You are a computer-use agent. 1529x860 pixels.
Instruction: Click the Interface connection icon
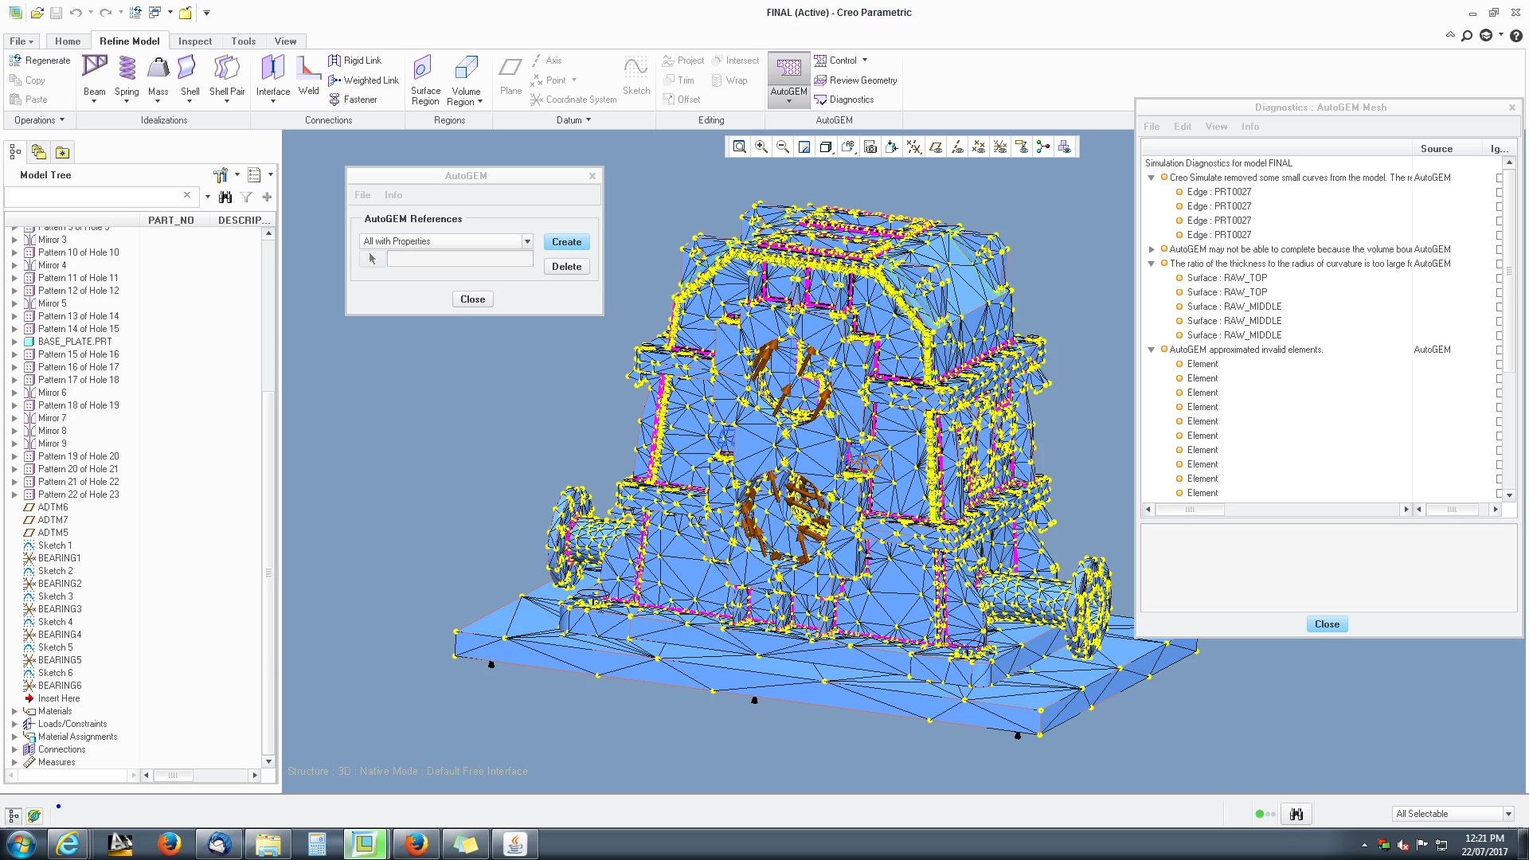[272, 68]
